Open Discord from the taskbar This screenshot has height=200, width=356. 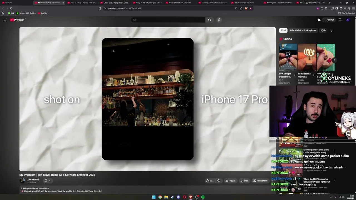178,197
